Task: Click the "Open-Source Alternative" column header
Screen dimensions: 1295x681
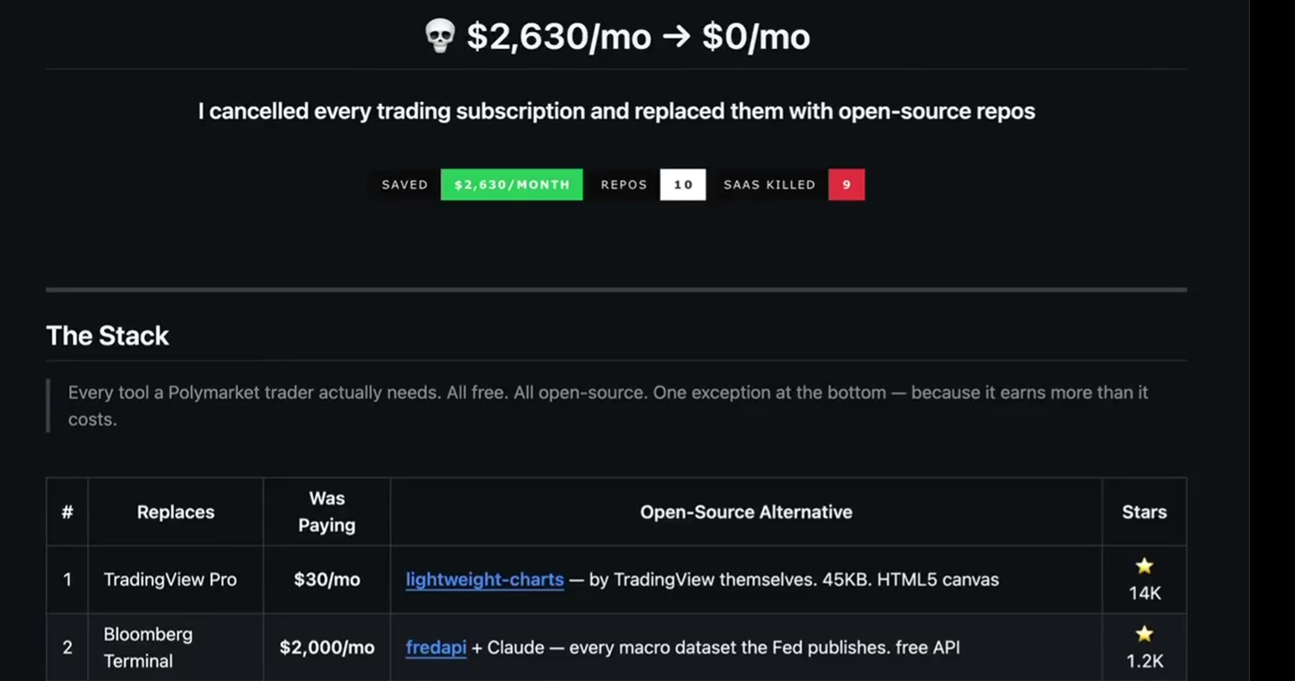Action: (746, 512)
